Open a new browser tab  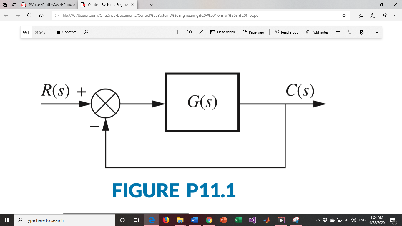[x=142, y=5]
